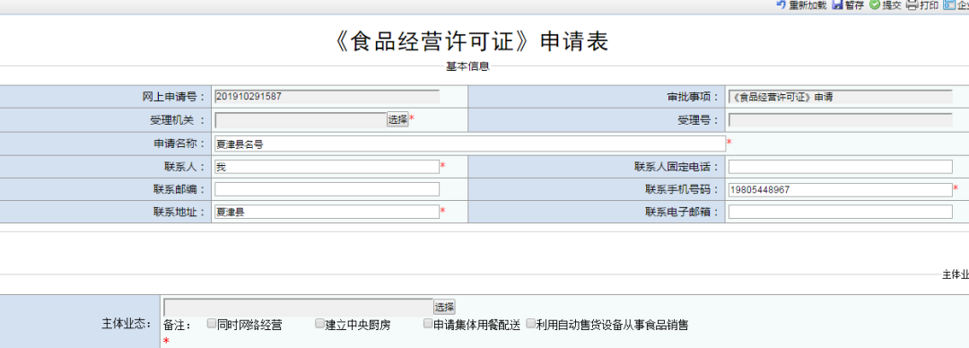Enable the 同时网络经营 checkbox

click(212, 323)
